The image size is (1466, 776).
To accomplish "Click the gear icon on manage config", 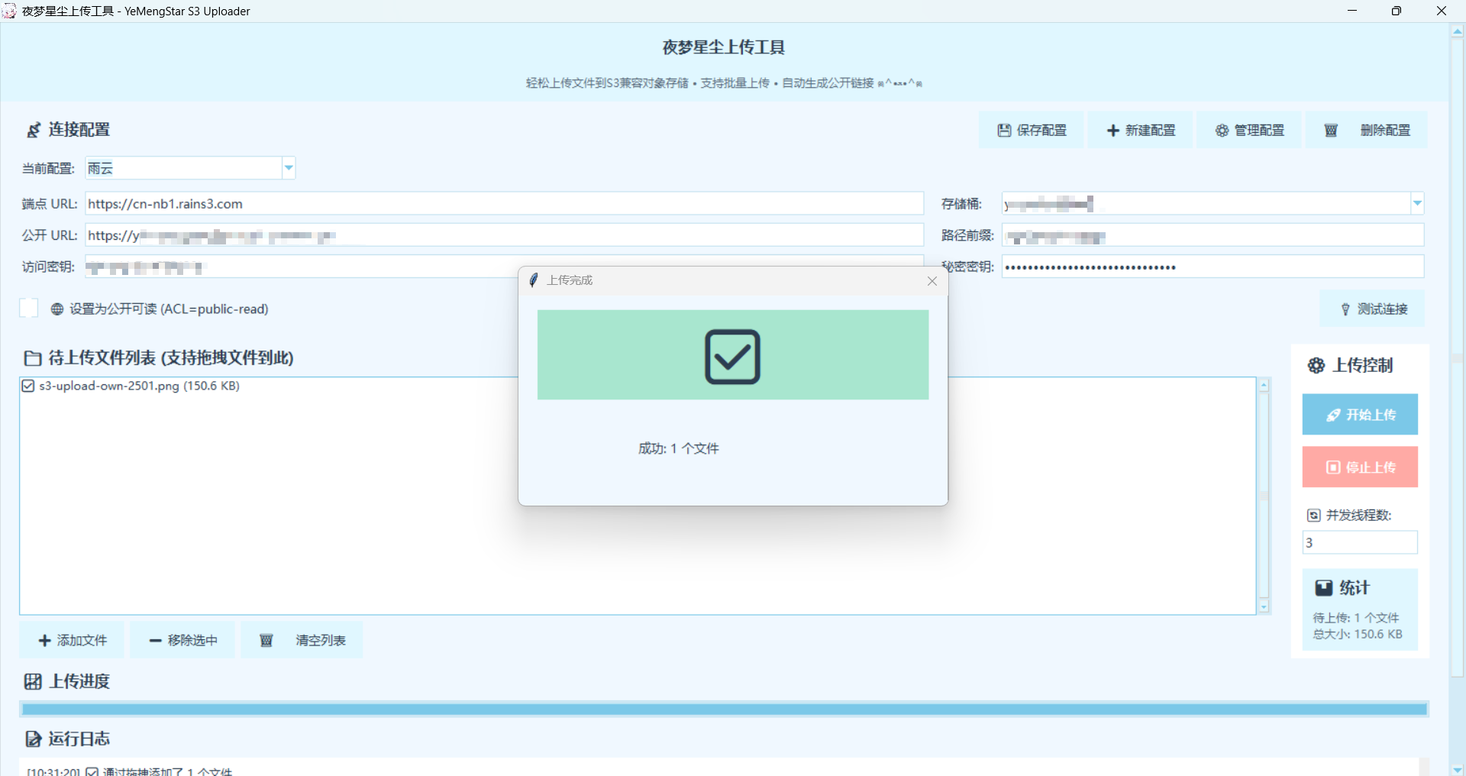I will [1222, 131].
